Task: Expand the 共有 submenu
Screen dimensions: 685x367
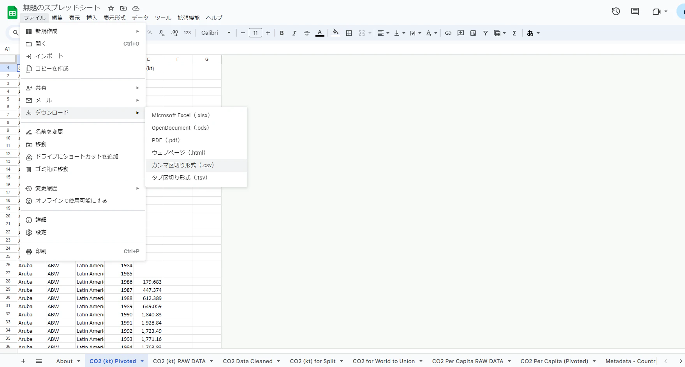Action: coord(83,88)
